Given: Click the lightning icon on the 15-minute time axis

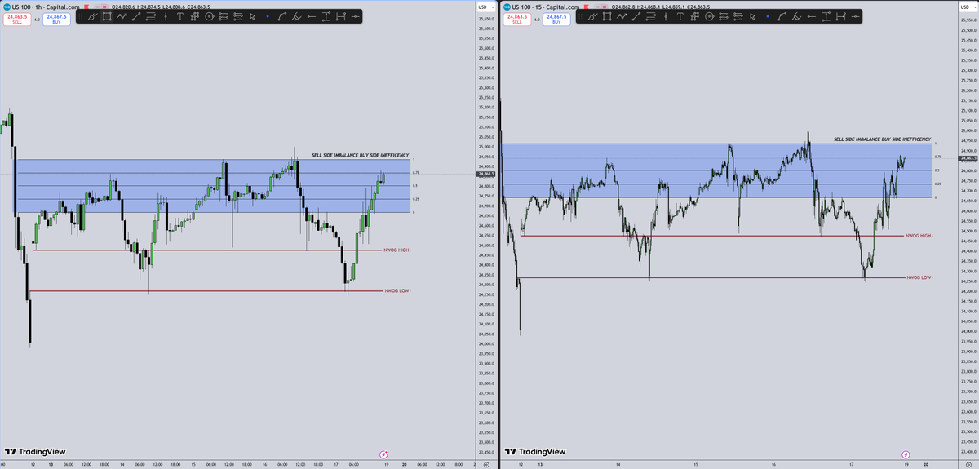Looking at the screenshot, I should [905, 454].
